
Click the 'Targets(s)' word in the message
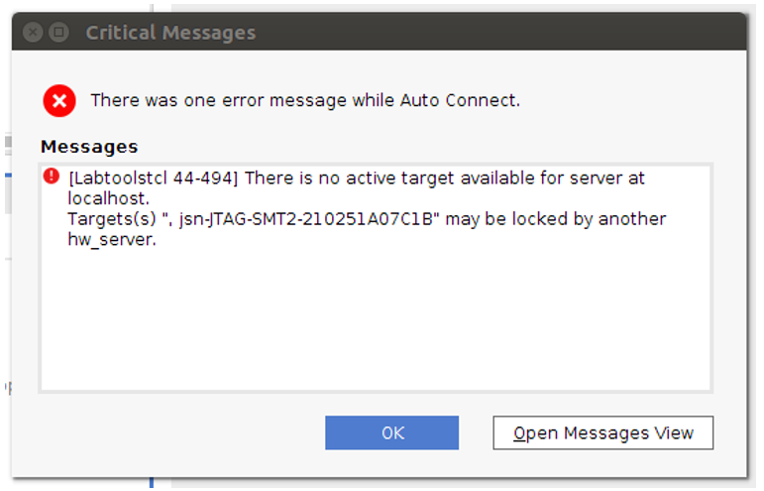coord(112,219)
